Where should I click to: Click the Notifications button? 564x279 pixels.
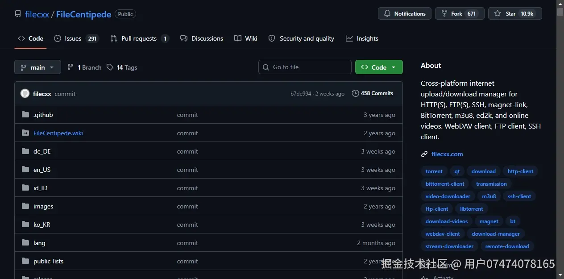pyautogui.click(x=405, y=14)
